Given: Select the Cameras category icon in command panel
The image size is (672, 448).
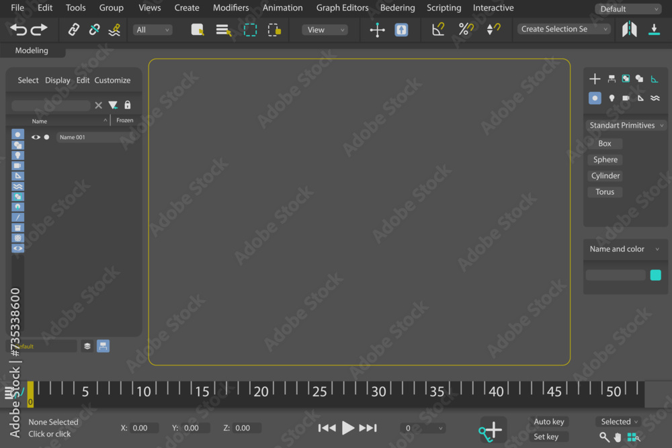Looking at the screenshot, I should click(626, 98).
